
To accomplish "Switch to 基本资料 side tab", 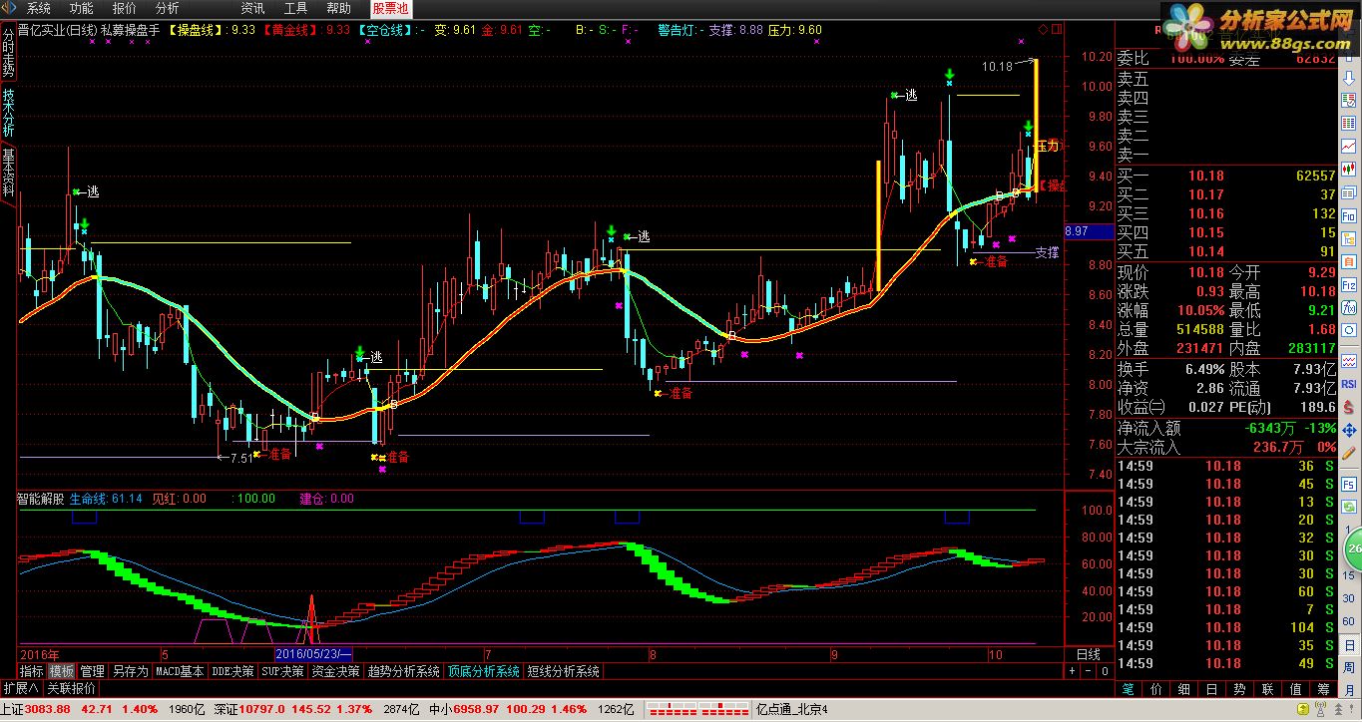I will click(8, 173).
